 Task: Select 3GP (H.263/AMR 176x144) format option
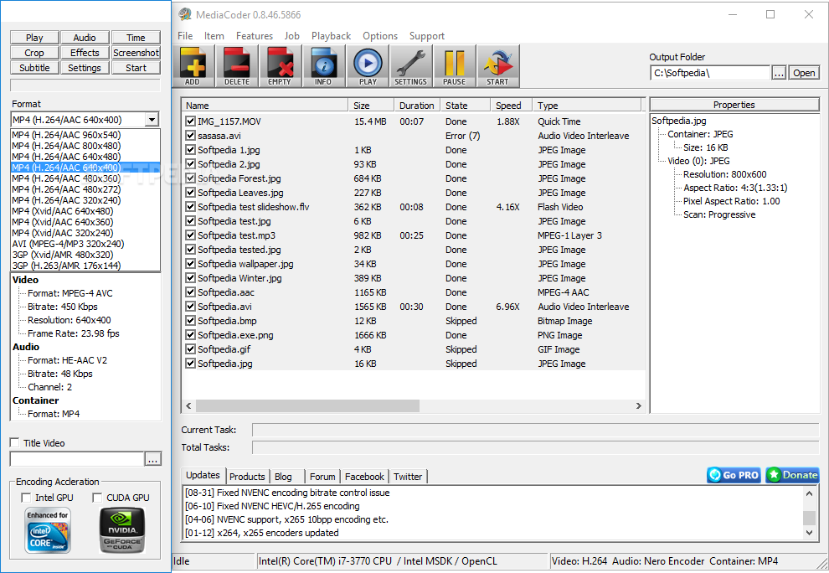click(x=85, y=266)
